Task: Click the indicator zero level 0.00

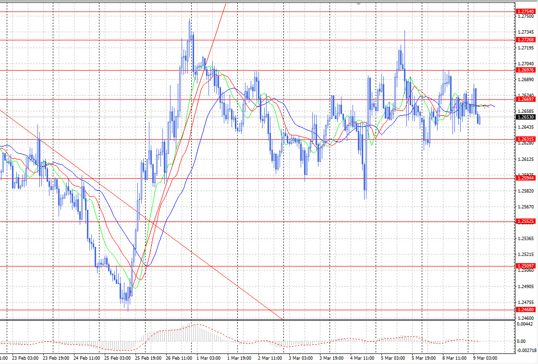Action: tap(521, 341)
